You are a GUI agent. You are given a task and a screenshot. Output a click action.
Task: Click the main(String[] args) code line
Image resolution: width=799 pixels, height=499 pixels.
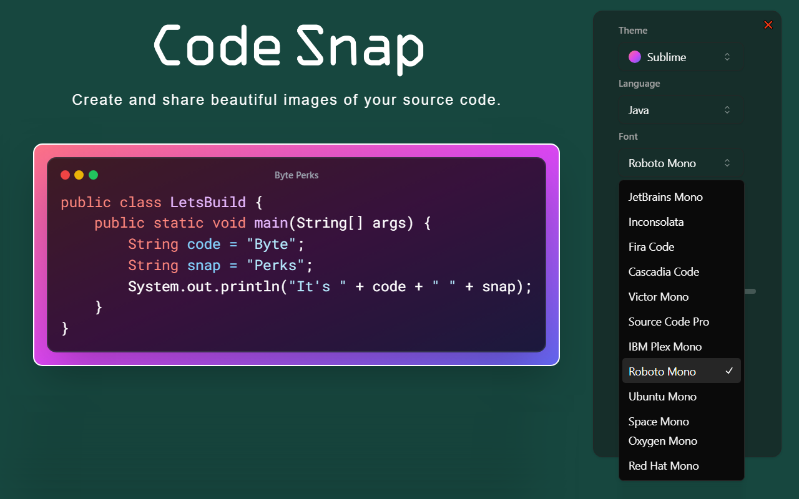pos(263,223)
